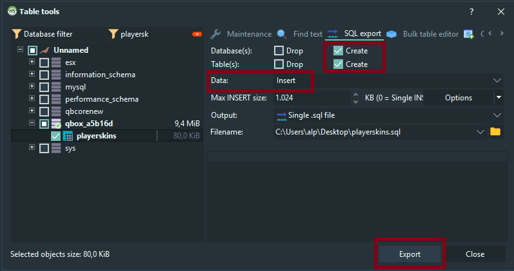Check the qbcorenew database checkbox
This screenshot has height=271, width=514.
44,111
